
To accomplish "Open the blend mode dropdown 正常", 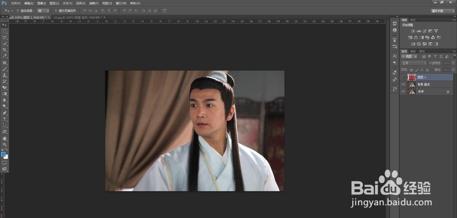I will pos(414,63).
